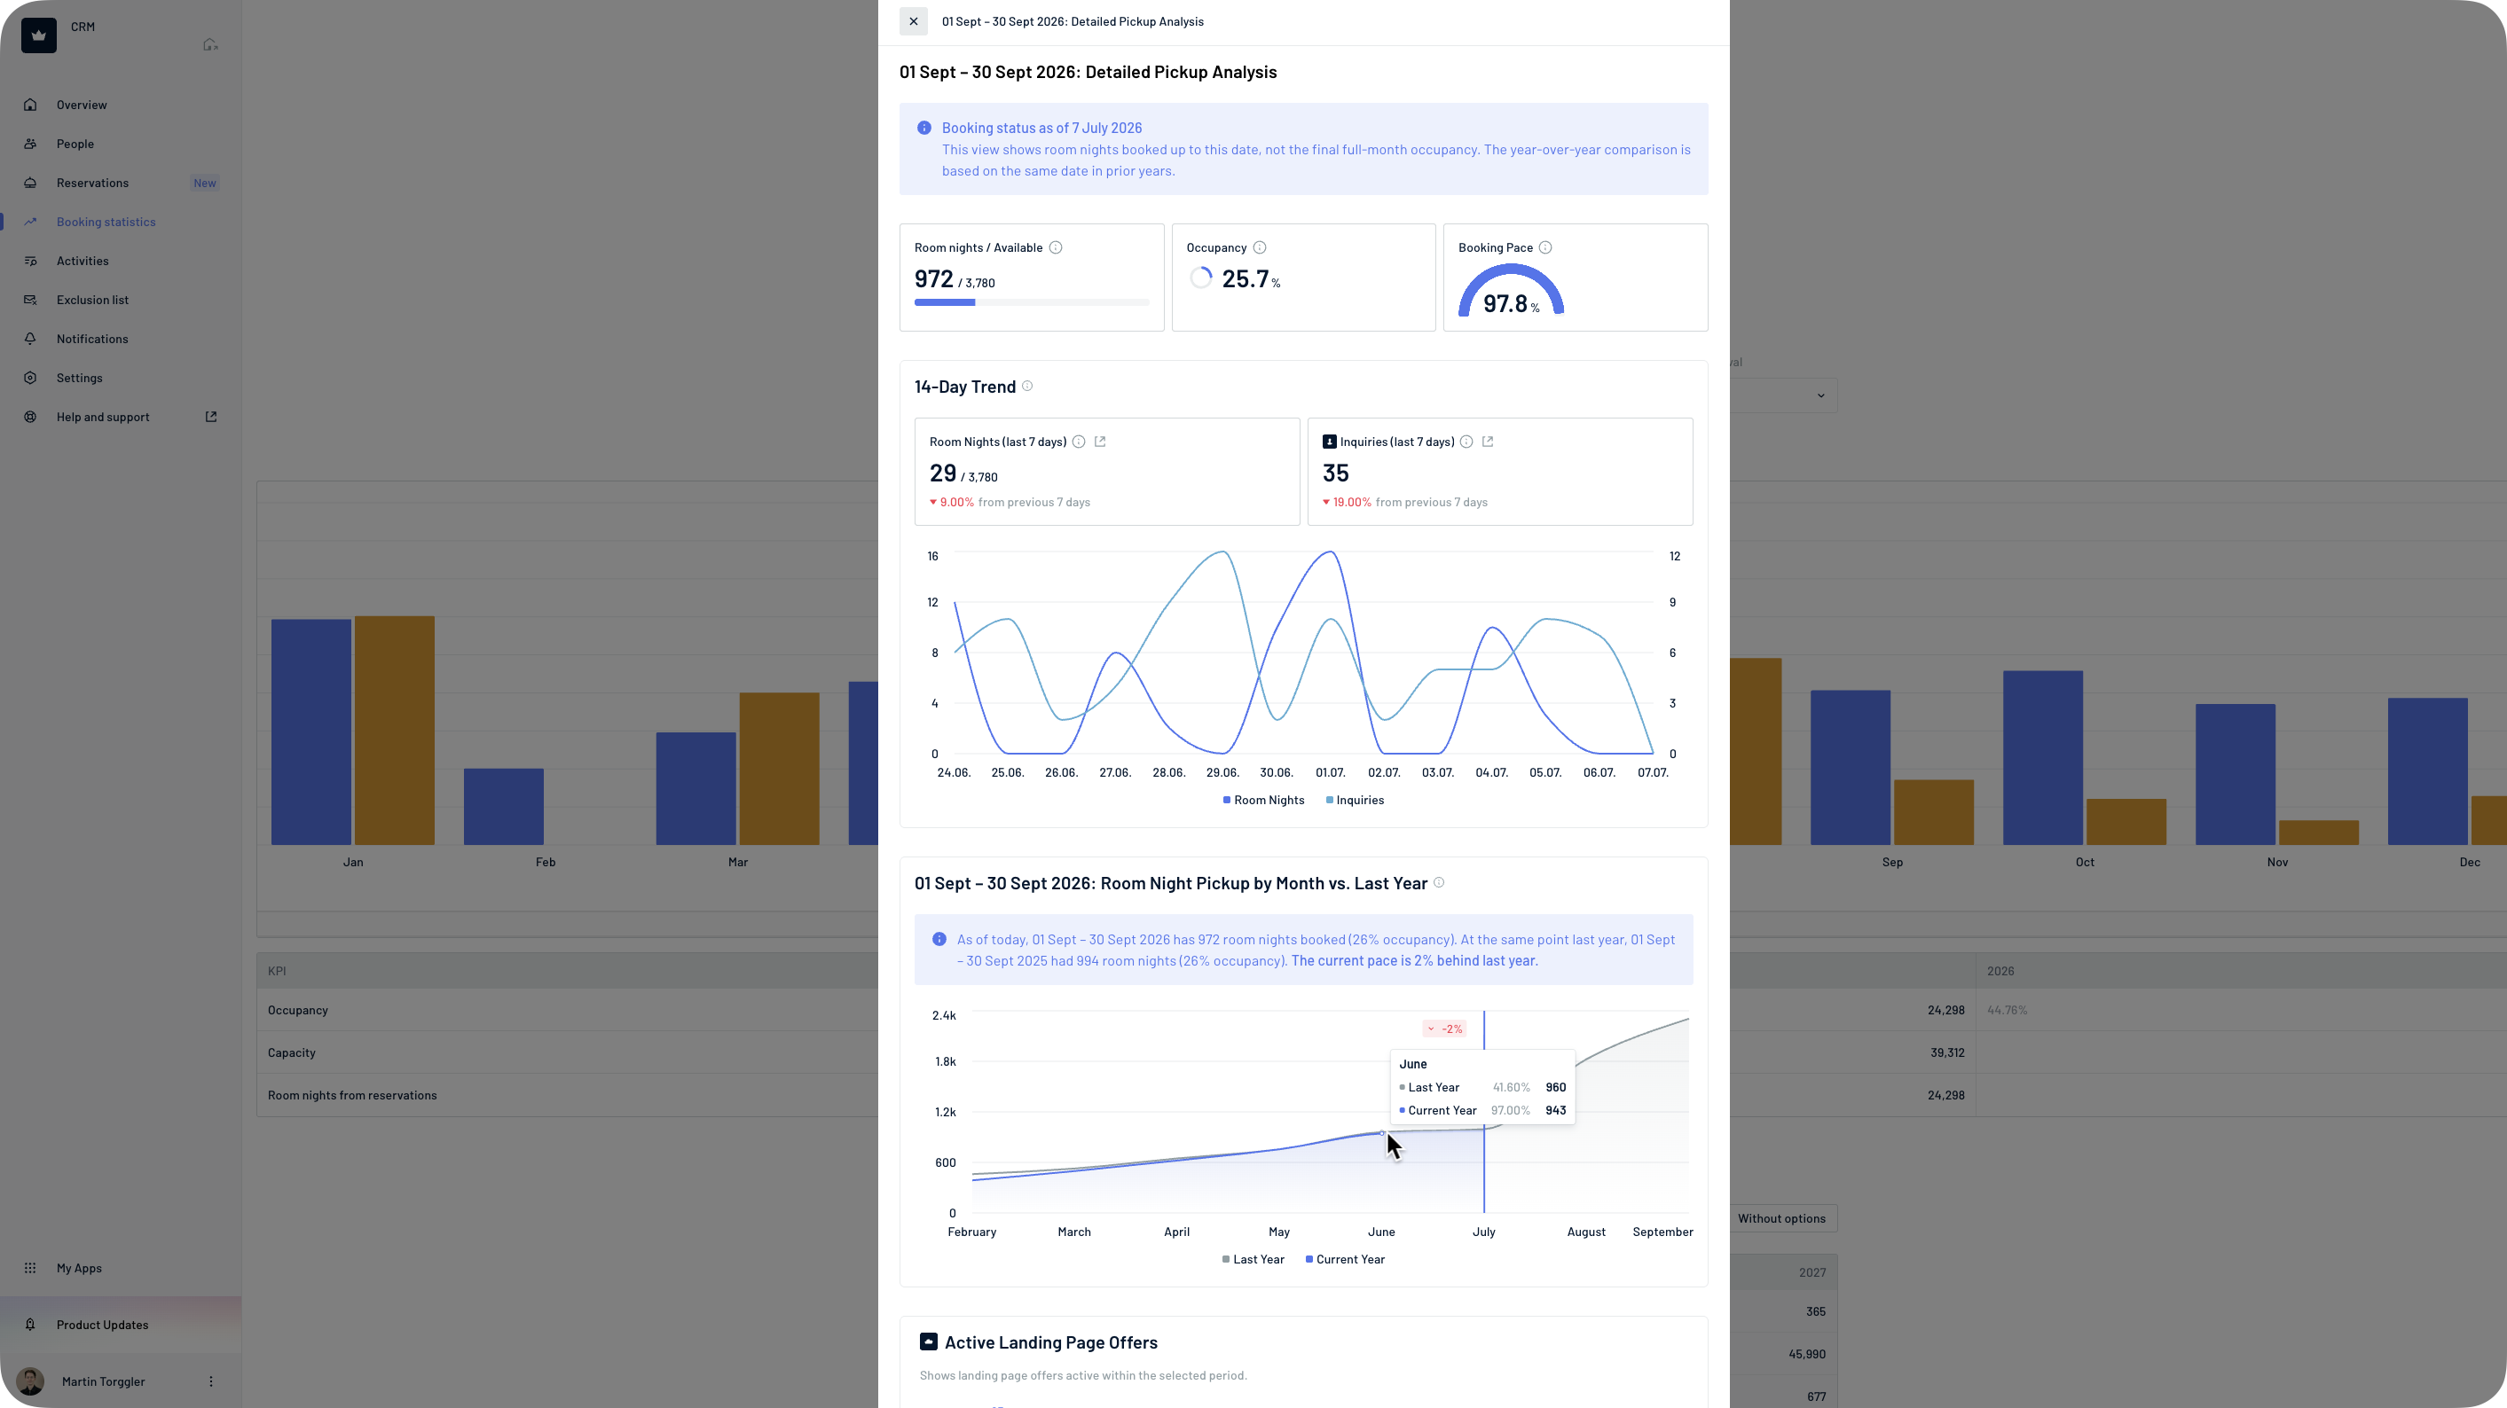Toggle Room Nights series in trend legend
The width and height of the screenshot is (2507, 1408).
[1263, 801]
